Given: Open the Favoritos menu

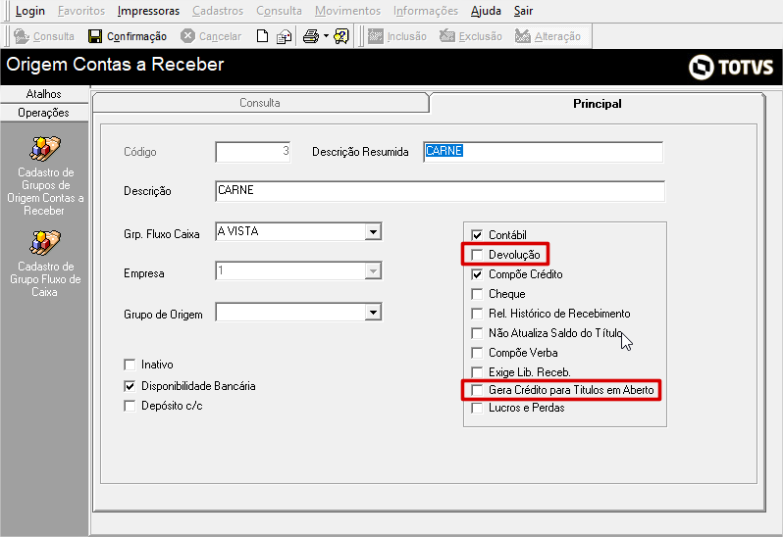Looking at the screenshot, I should point(81,11).
